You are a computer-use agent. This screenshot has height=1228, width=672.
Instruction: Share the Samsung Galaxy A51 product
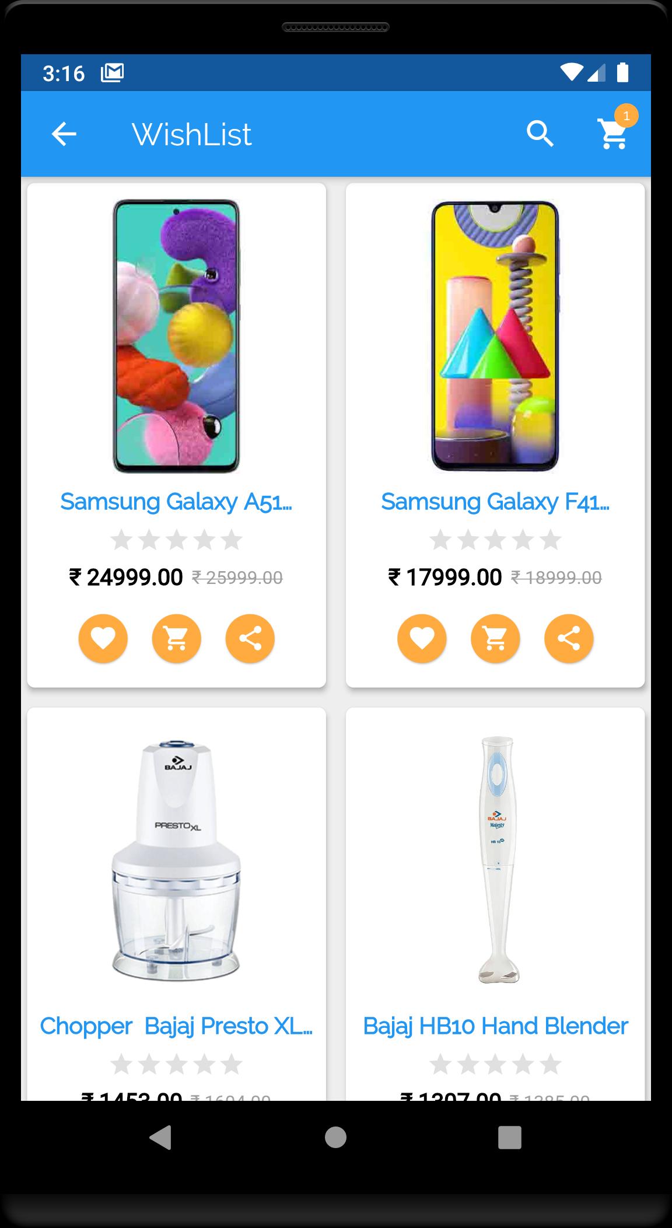coord(250,638)
